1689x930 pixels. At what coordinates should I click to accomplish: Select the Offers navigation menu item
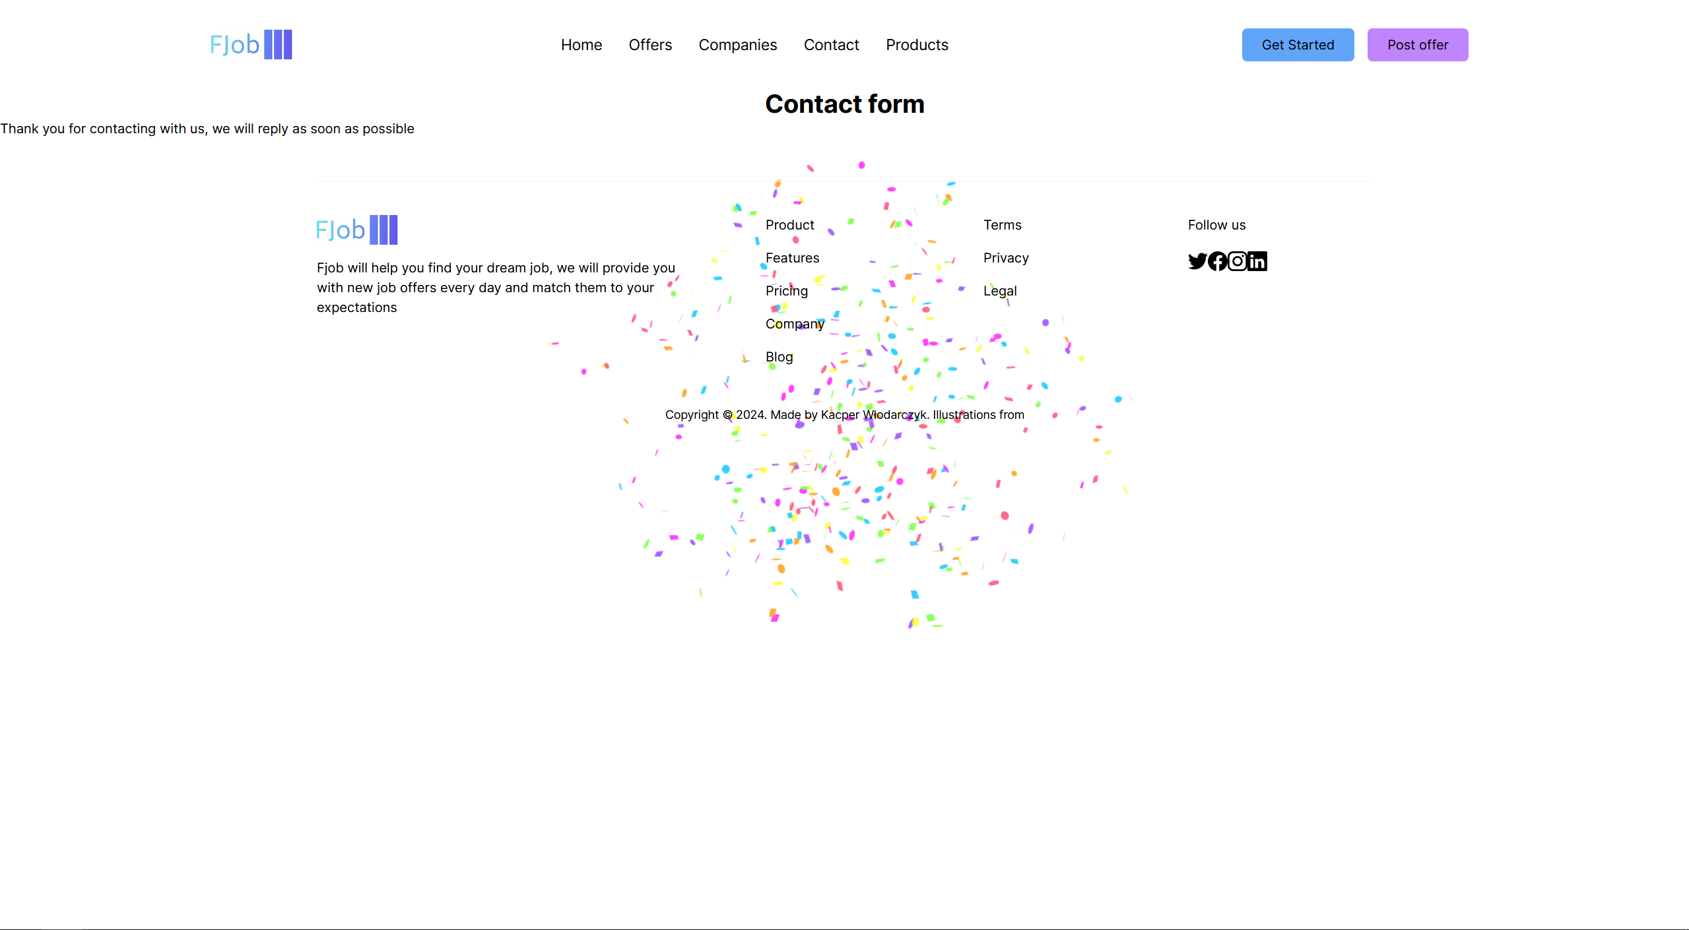[x=649, y=45]
